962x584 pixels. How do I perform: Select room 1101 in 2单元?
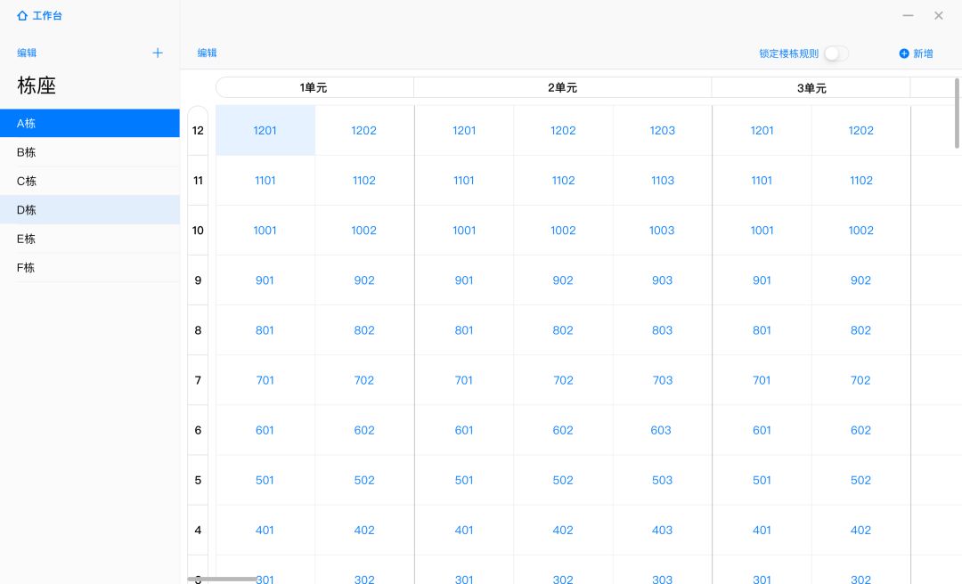coord(464,181)
